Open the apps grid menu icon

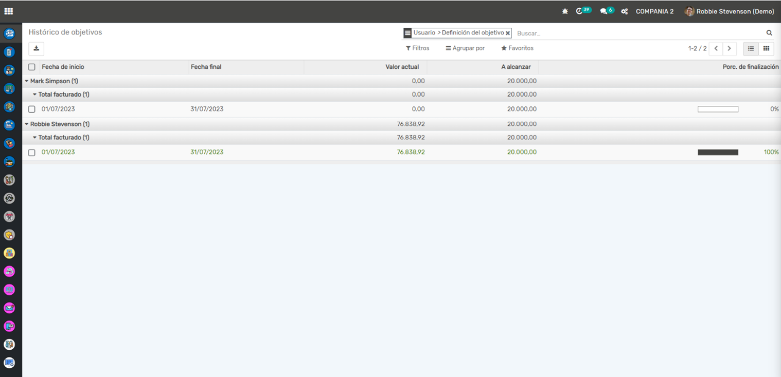point(9,11)
